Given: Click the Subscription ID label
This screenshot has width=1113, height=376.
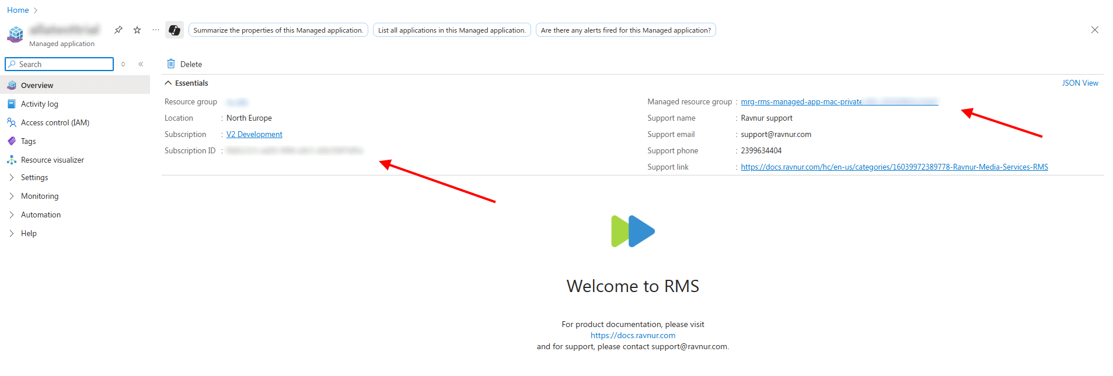Looking at the screenshot, I should (190, 150).
